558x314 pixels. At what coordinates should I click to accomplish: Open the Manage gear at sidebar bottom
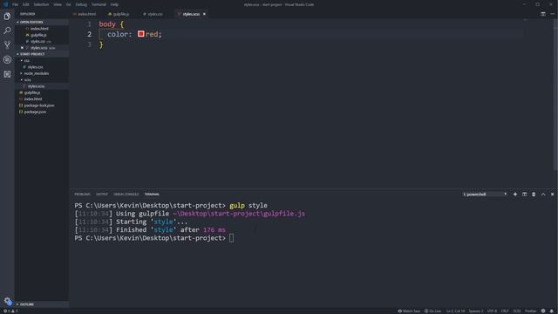[8, 302]
